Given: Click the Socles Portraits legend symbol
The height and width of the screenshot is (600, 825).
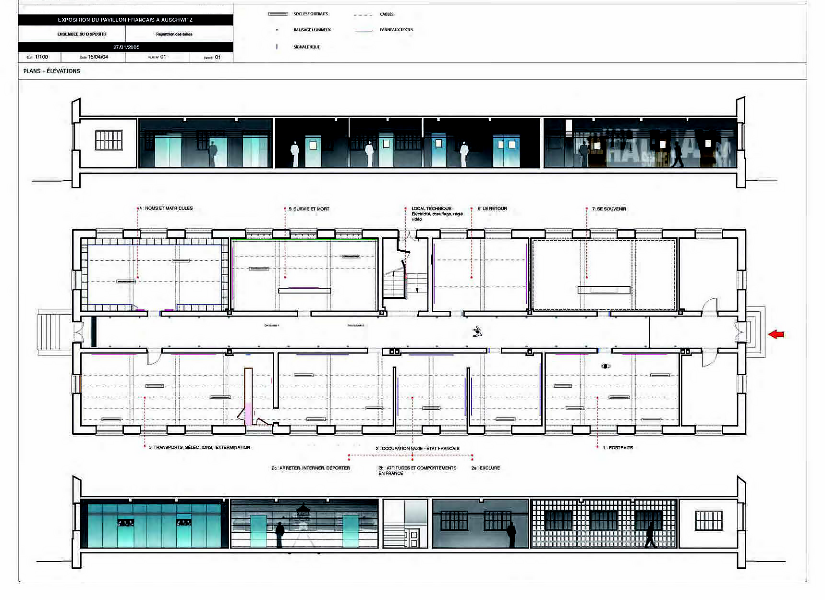Looking at the screenshot, I should click(278, 14).
